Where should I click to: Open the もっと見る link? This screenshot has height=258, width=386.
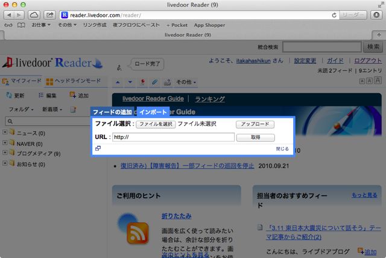(x=364, y=195)
